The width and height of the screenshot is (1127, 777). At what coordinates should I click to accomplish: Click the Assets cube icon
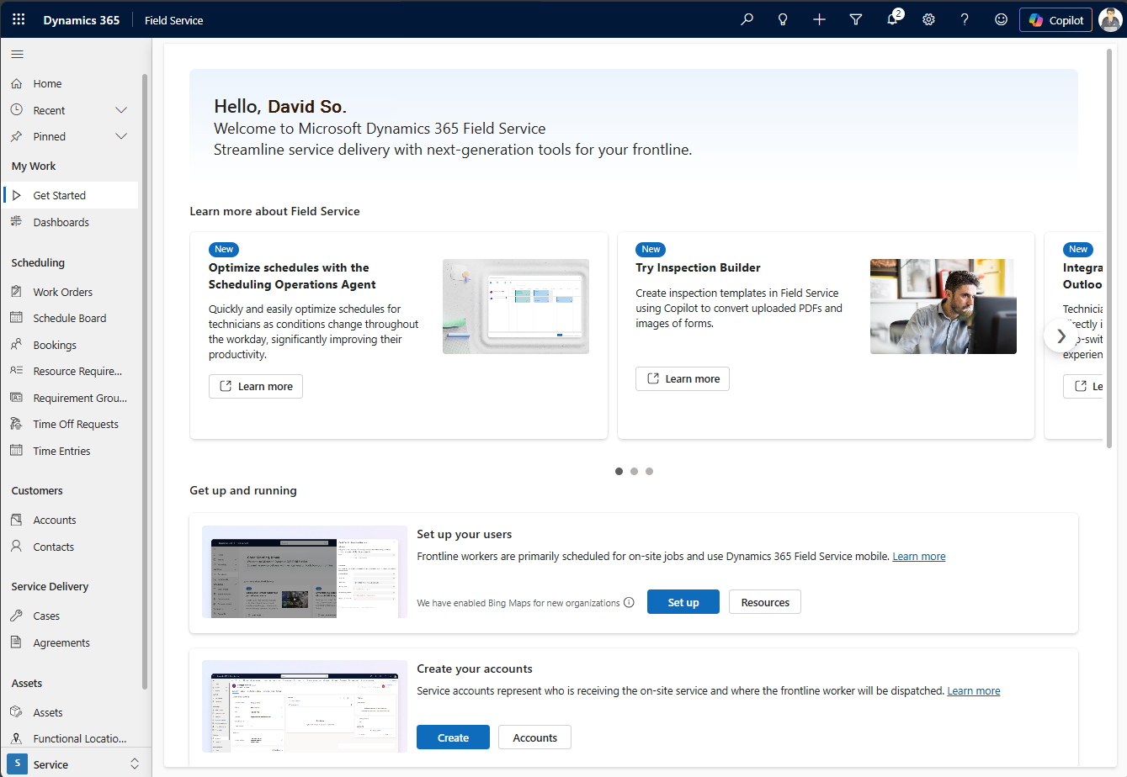click(16, 712)
